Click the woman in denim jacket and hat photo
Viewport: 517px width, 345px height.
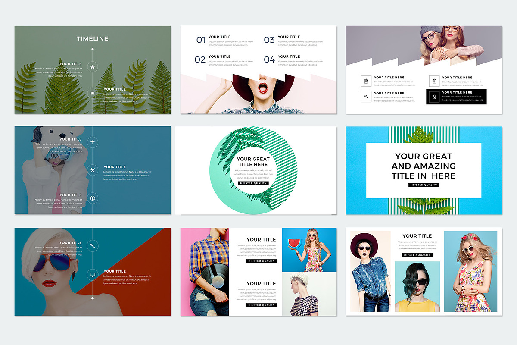click(371, 271)
